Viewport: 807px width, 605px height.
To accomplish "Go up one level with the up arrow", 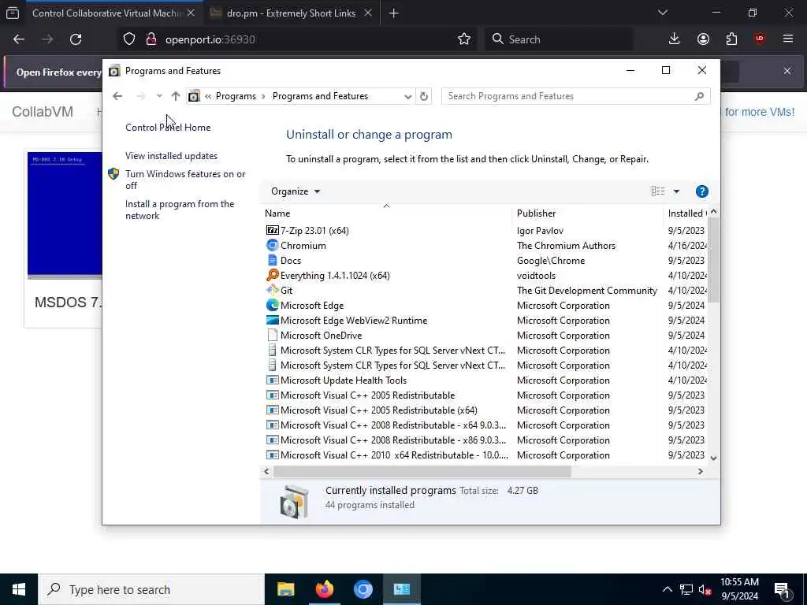I will point(176,96).
